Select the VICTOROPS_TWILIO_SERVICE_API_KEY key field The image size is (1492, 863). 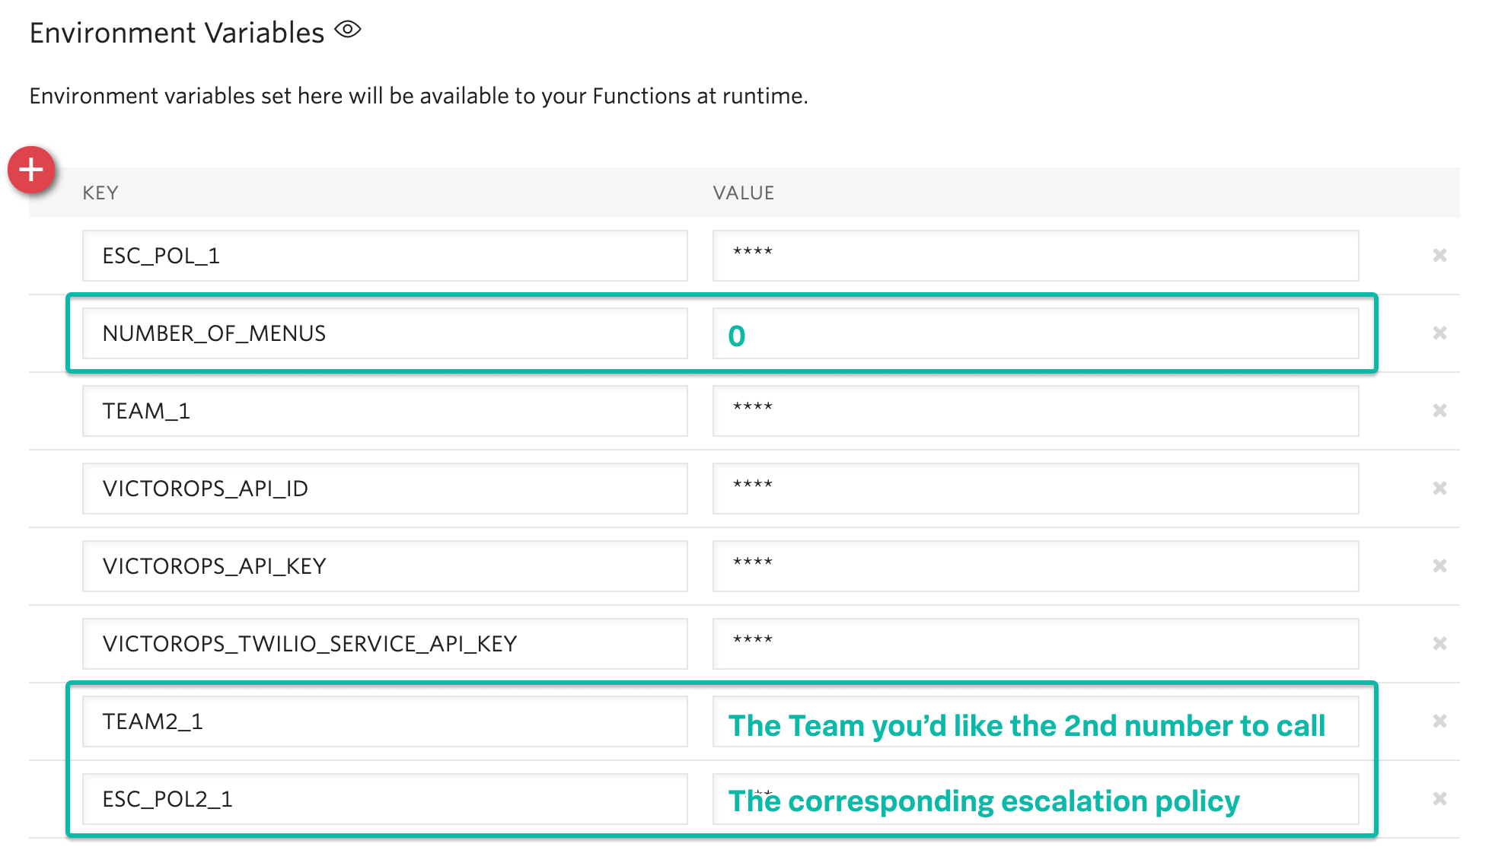[384, 644]
